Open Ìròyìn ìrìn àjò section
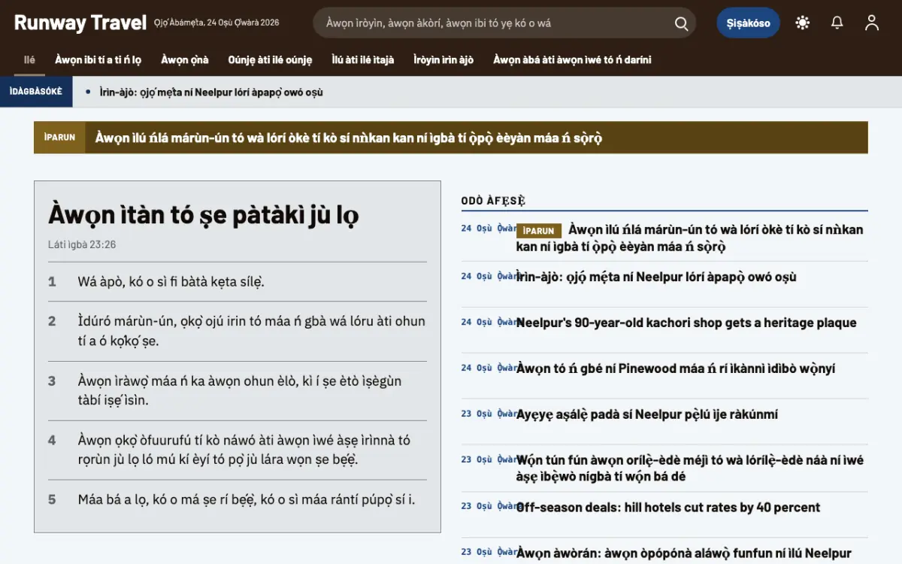 point(443,60)
